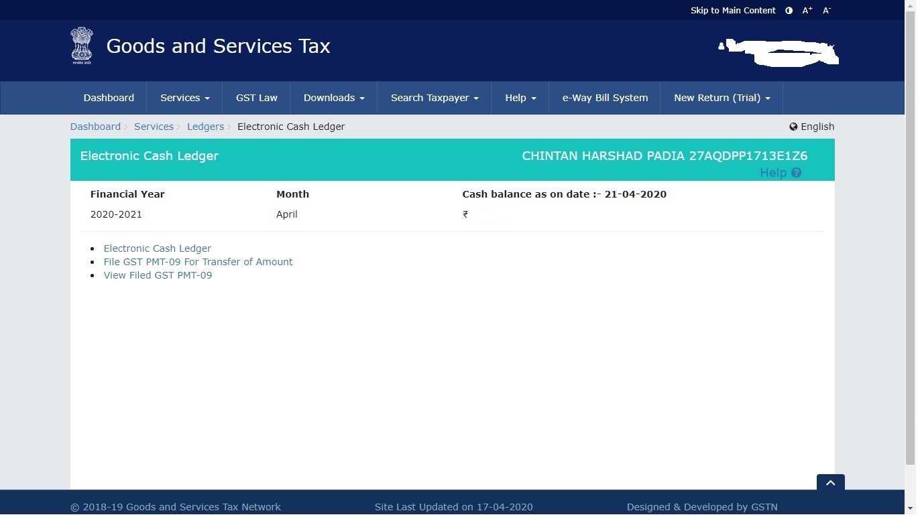Go to Dashboard in breadcrumb

click(95, 127)
